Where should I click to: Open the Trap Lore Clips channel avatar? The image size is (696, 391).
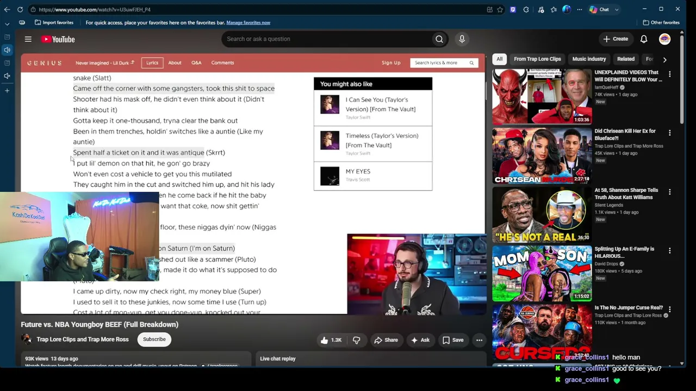(x=26, y=339)
